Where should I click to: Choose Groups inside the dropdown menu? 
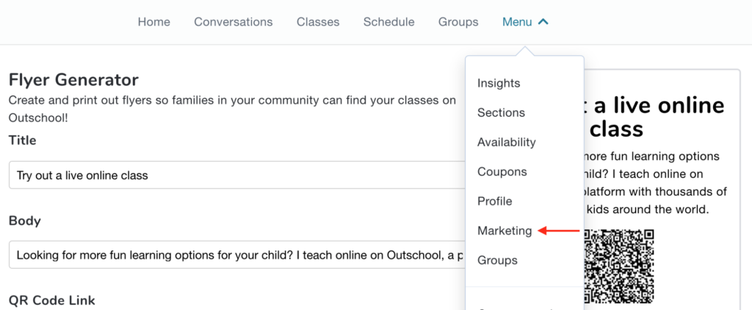point(497,260)
